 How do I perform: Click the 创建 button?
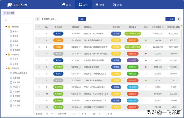tap(170, 19)
